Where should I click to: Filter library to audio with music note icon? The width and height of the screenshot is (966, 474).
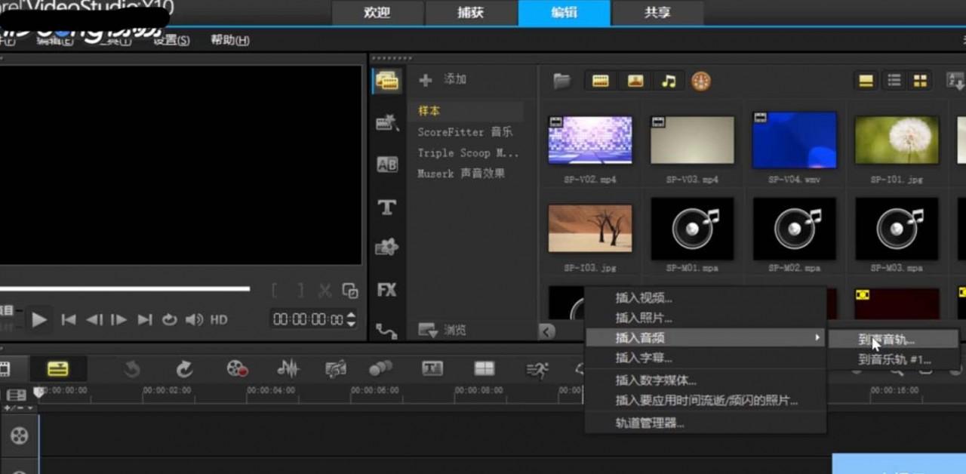coord(669,80)
